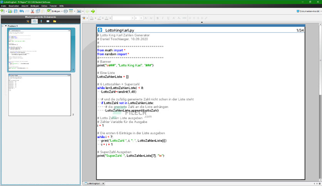The width and height of the screenshot is (322, 186).
Task: Open the Hilfe menu
Action: coord(61,6)
